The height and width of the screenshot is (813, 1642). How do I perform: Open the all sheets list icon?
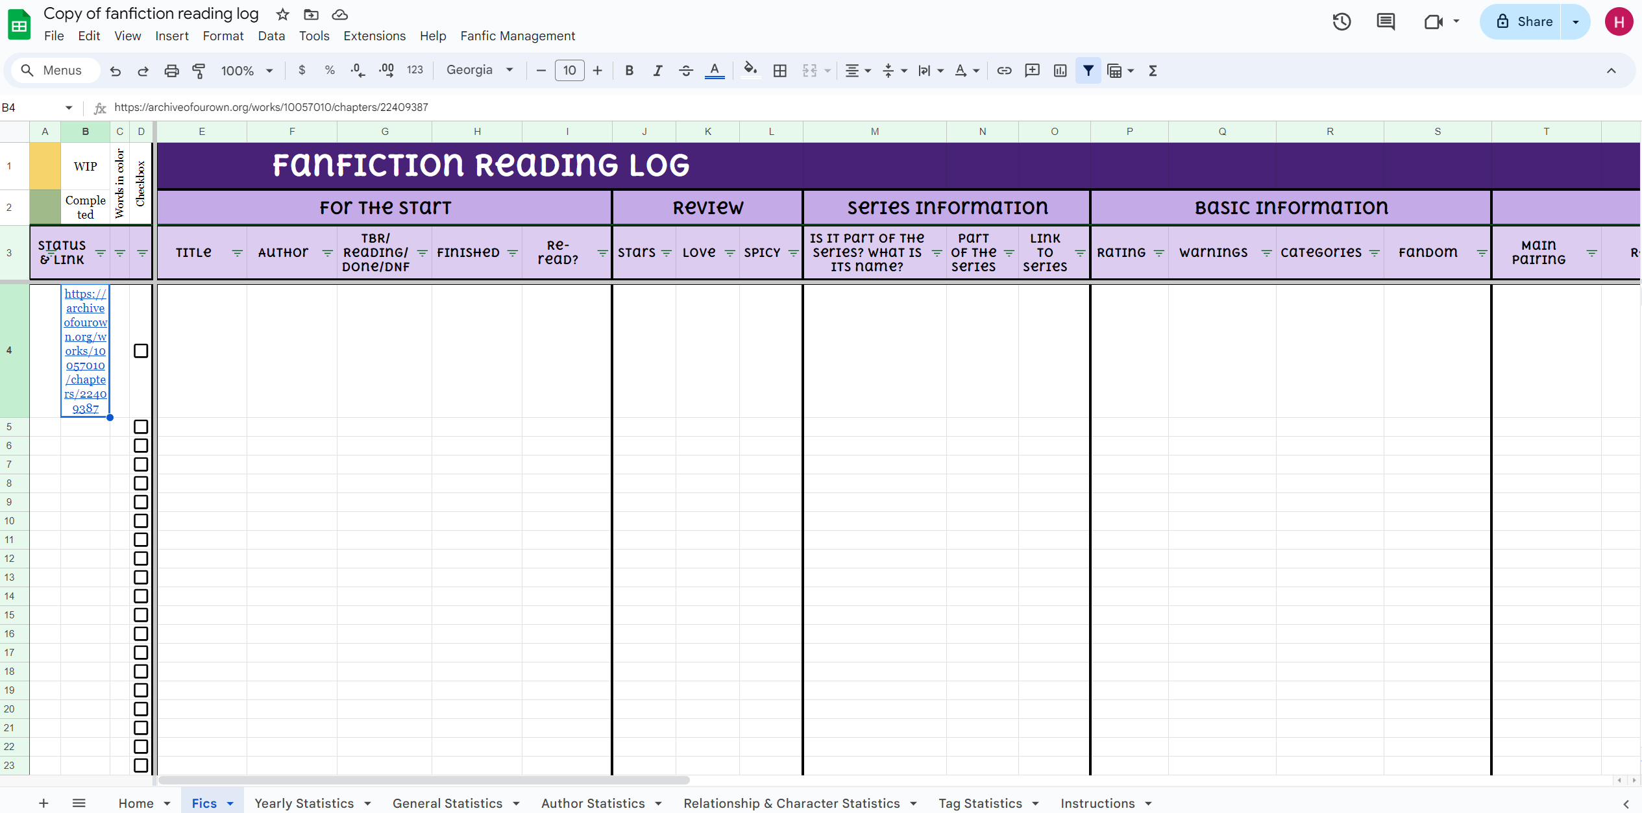(x=79, y=803)
